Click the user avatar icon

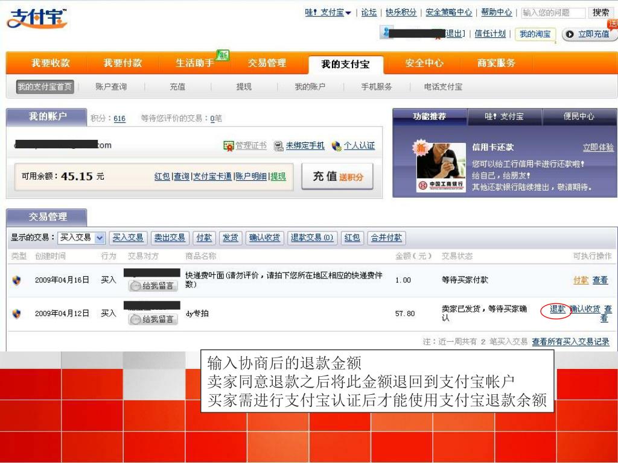[x=386, y=32]
